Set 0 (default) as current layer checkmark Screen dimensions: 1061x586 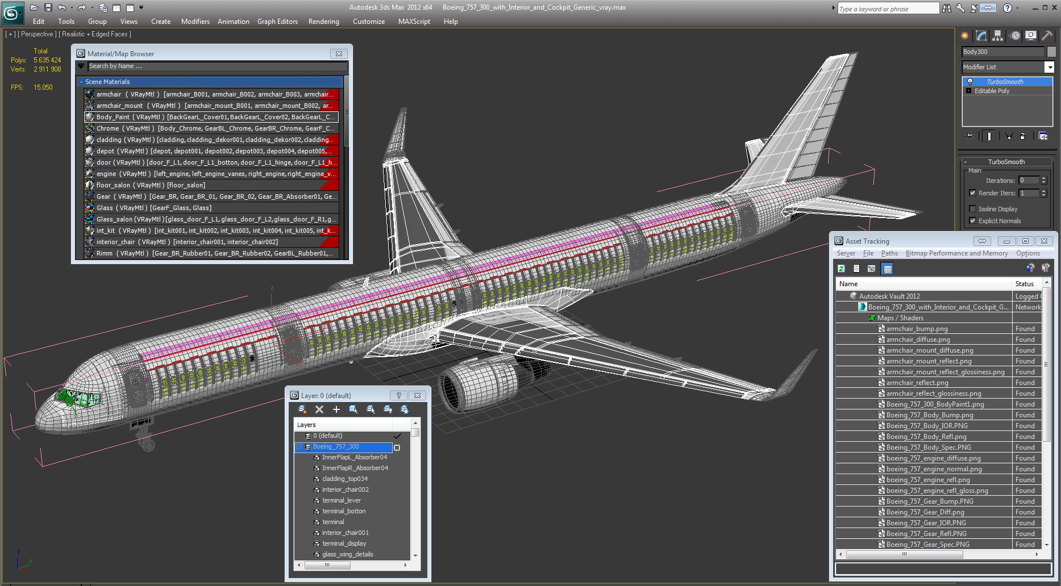pos(397,436)
